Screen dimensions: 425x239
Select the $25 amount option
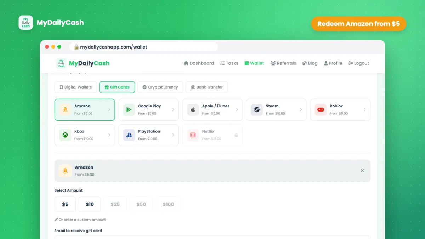click(x=115, y=204)
